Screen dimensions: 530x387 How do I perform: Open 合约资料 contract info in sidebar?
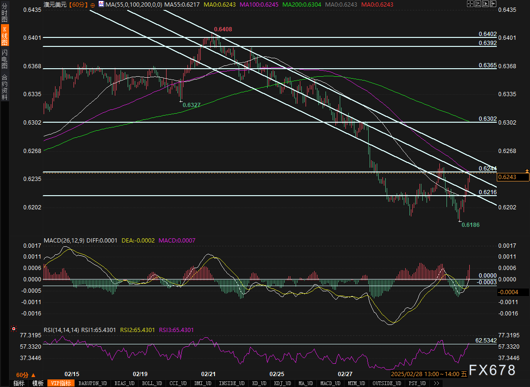[5, 87]
